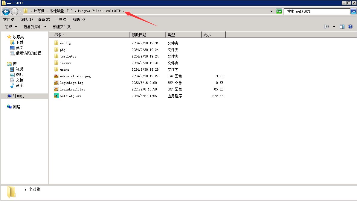
Task: Click the 搜索 multiOTP search box
Action: (x=317, y=11)
